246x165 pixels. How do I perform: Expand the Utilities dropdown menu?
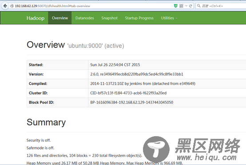169,18
